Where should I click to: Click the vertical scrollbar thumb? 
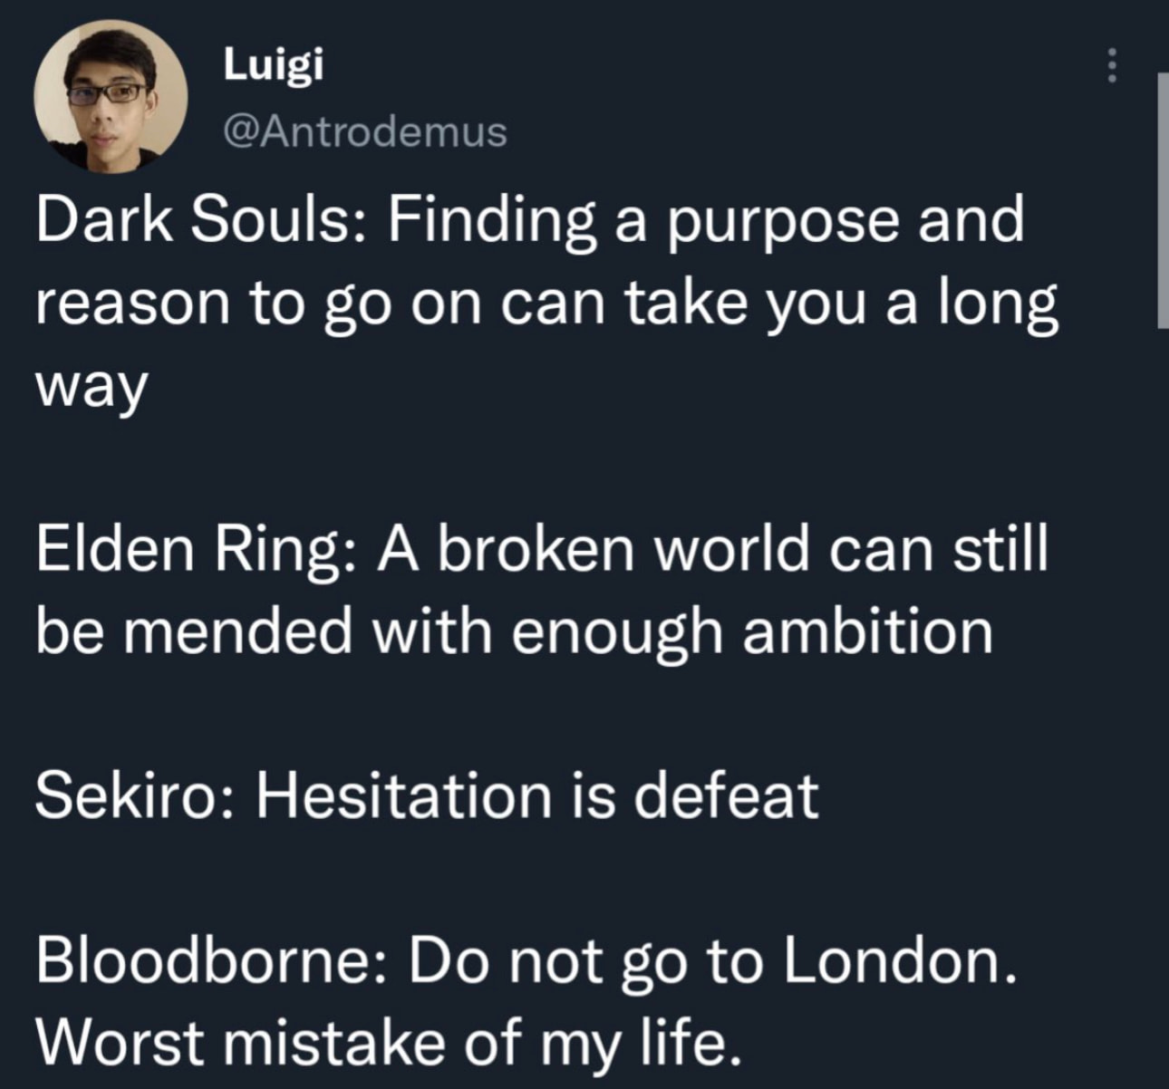tap(1162, 199)
